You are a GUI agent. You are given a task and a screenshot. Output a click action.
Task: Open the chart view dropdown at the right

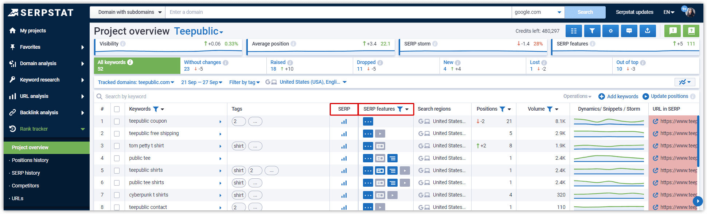tap(685, 82)
